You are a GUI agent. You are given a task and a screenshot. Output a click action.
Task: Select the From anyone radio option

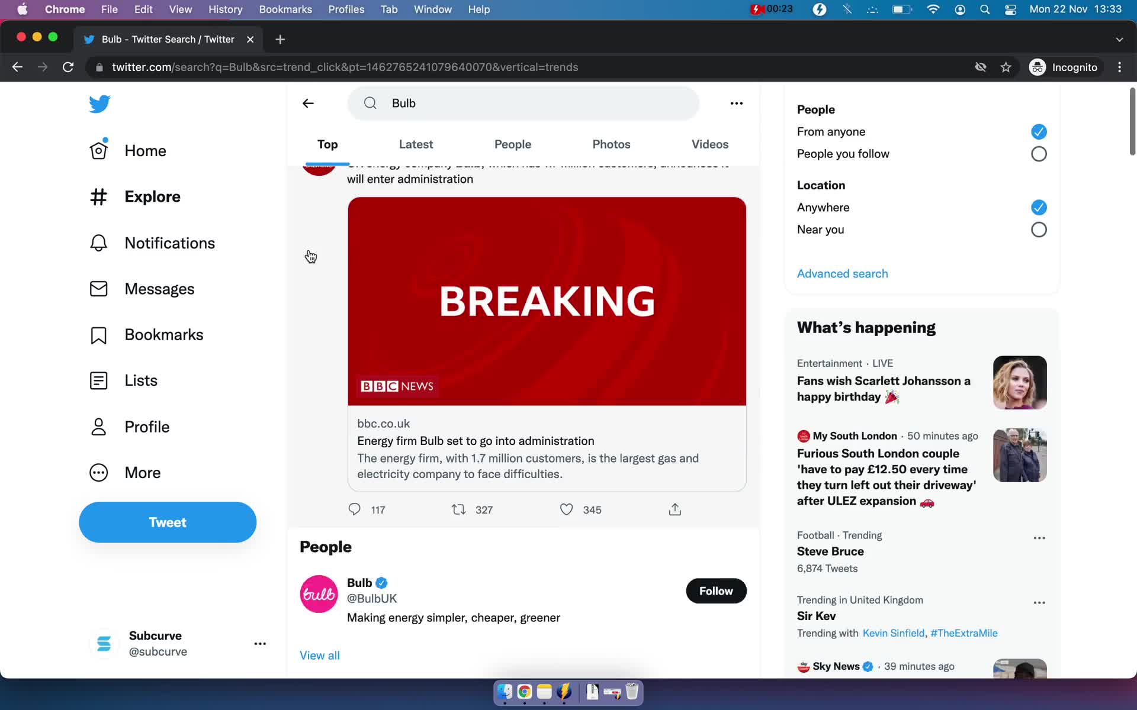(1038, 131)
